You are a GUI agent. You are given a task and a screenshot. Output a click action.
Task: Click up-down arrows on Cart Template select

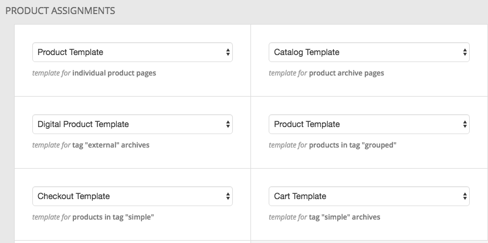coord(465,196)
